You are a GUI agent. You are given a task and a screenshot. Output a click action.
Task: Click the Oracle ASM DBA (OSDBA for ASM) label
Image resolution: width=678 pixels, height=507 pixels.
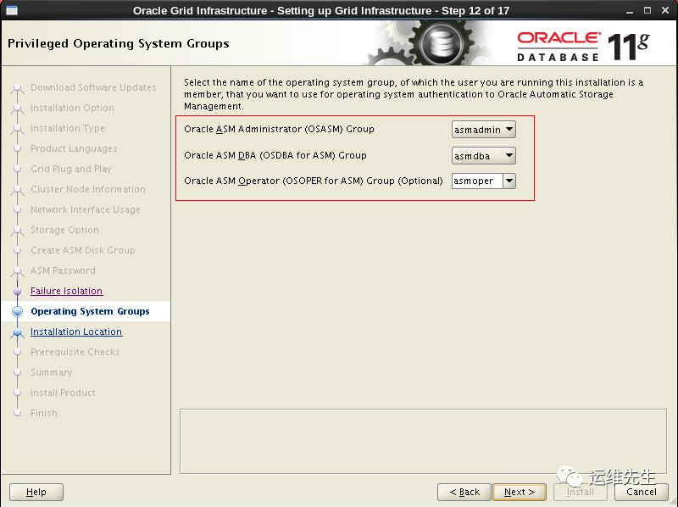[275, 155]
